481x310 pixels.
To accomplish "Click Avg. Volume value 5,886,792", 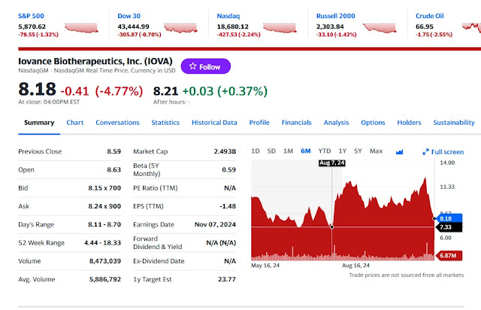I will [x=105, y=279].
